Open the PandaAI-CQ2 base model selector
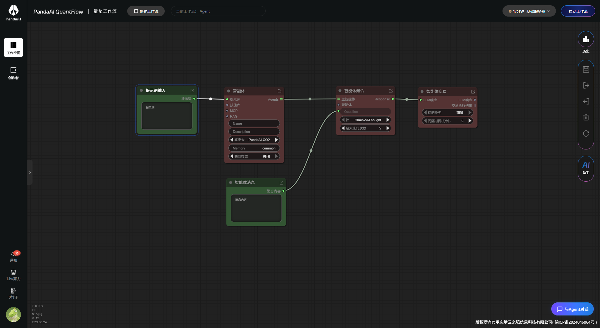The width and height of the screenshot is (600, 328). point(254,140)
